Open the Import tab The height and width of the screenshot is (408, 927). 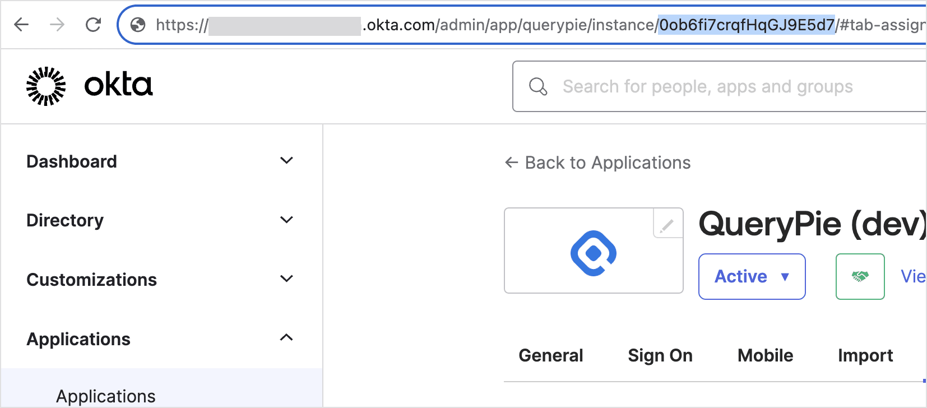865,355
